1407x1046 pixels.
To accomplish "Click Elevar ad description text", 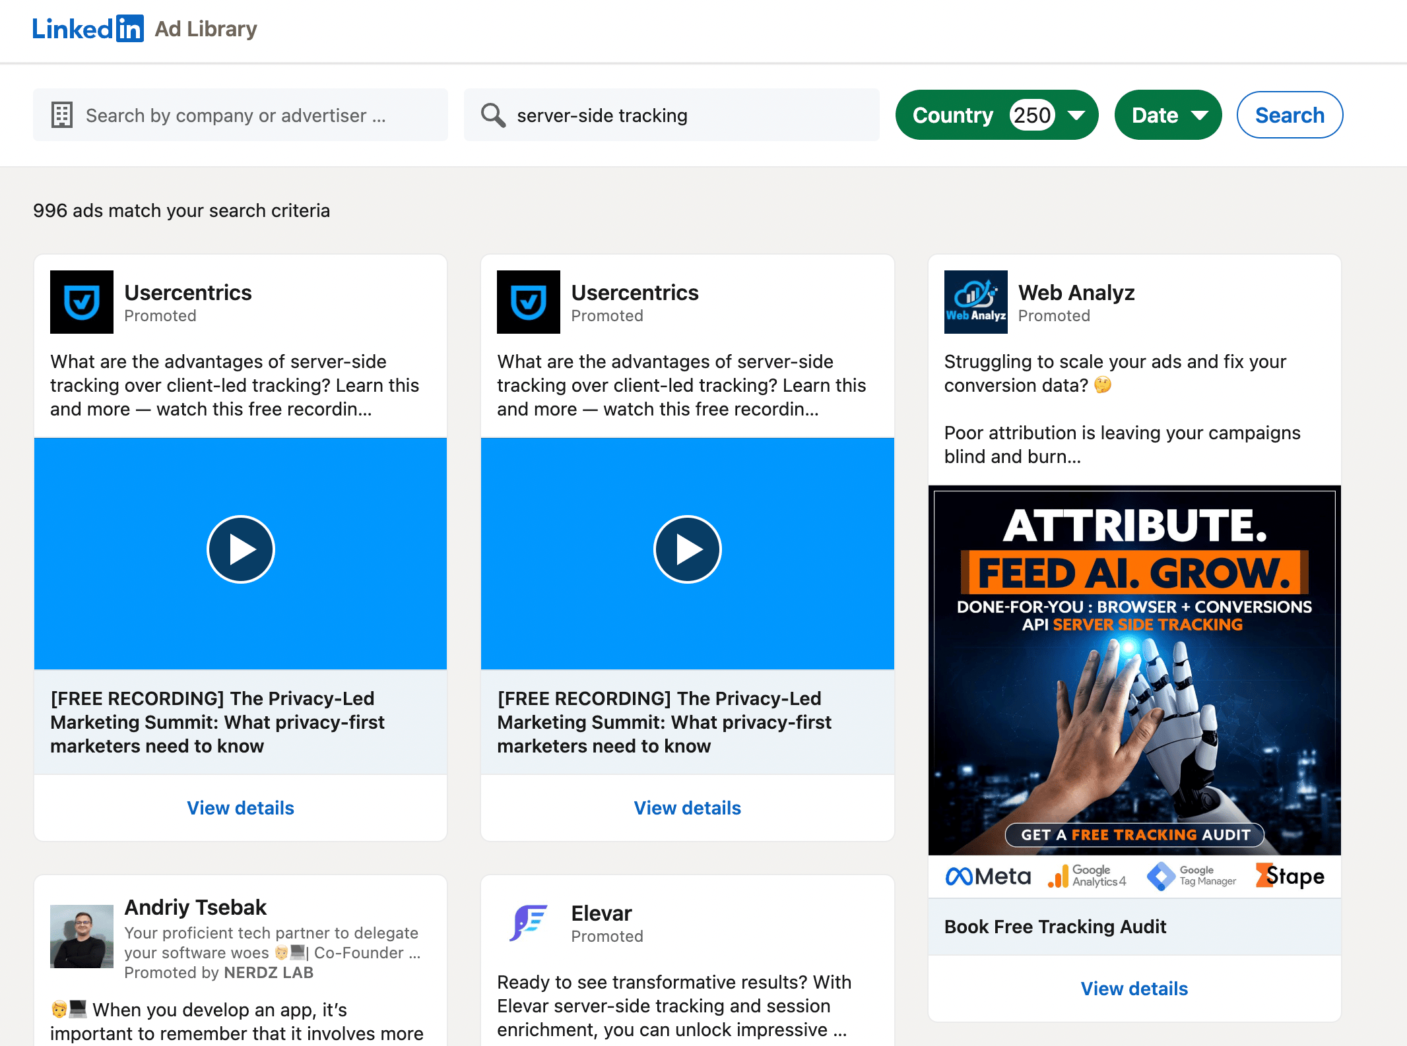I will pyautogui.click(x=674, y=1006).
